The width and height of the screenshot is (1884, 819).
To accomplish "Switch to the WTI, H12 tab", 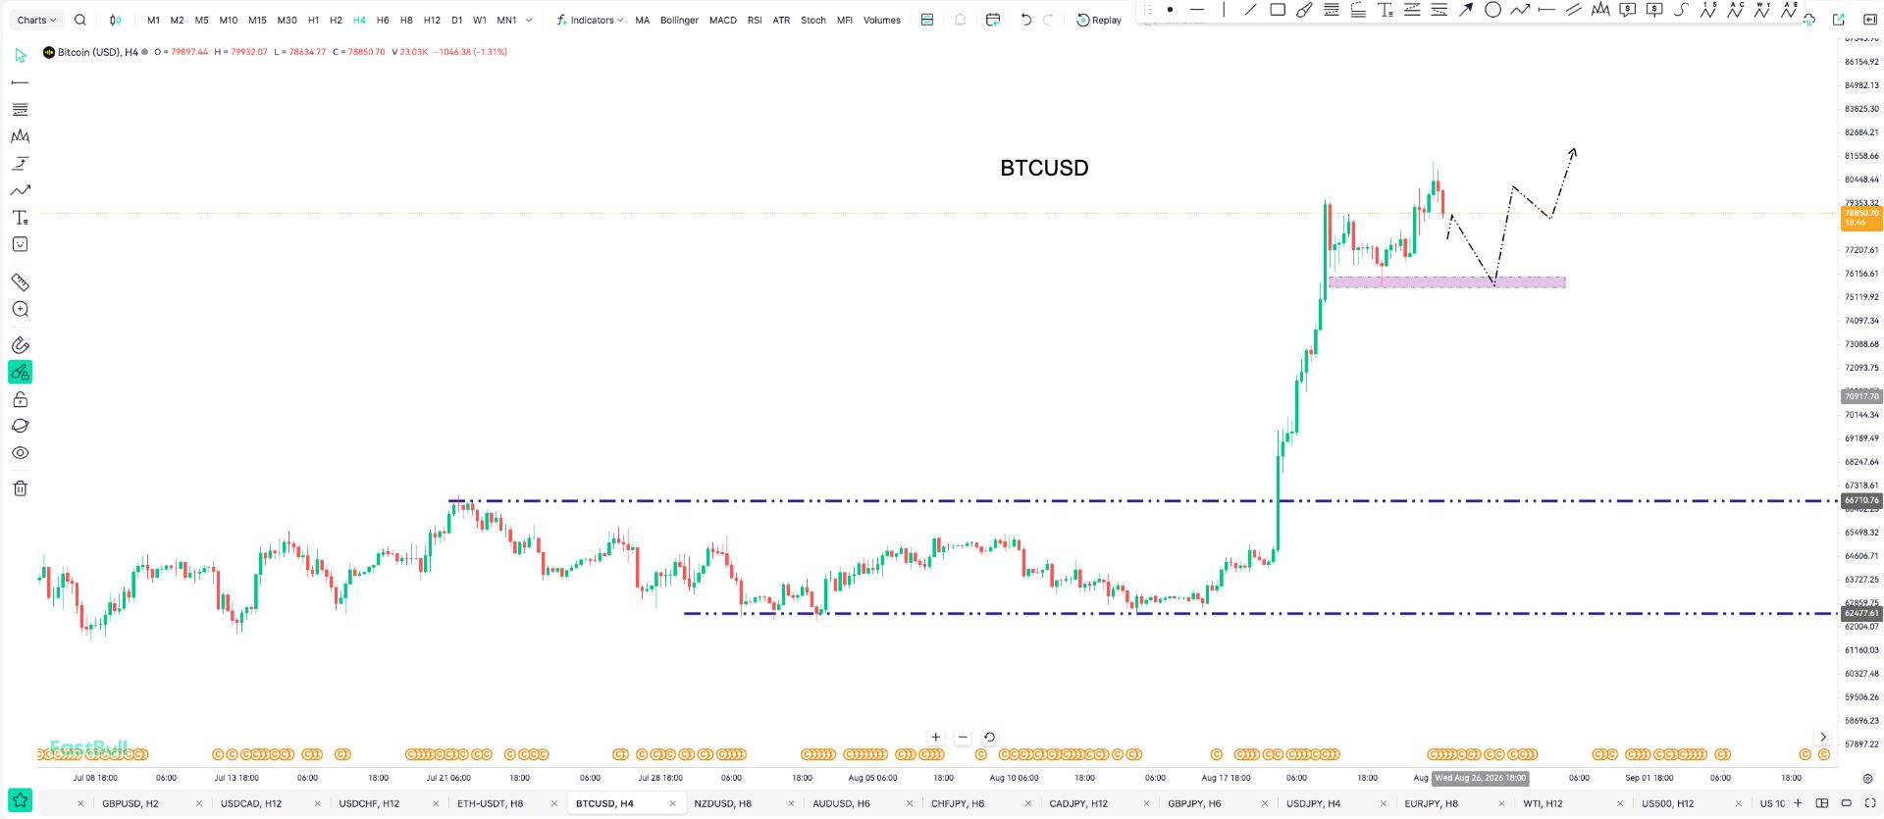I will tap(1543, 803).
